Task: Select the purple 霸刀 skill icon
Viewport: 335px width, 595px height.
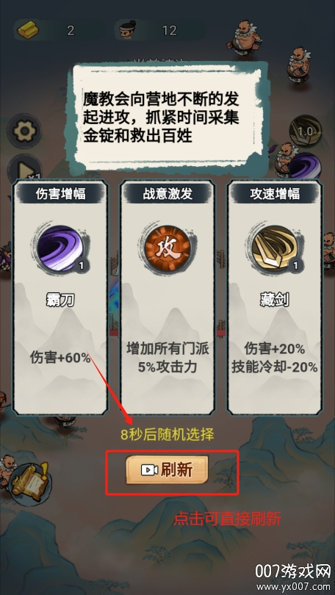Action: (x=61, y=249)
